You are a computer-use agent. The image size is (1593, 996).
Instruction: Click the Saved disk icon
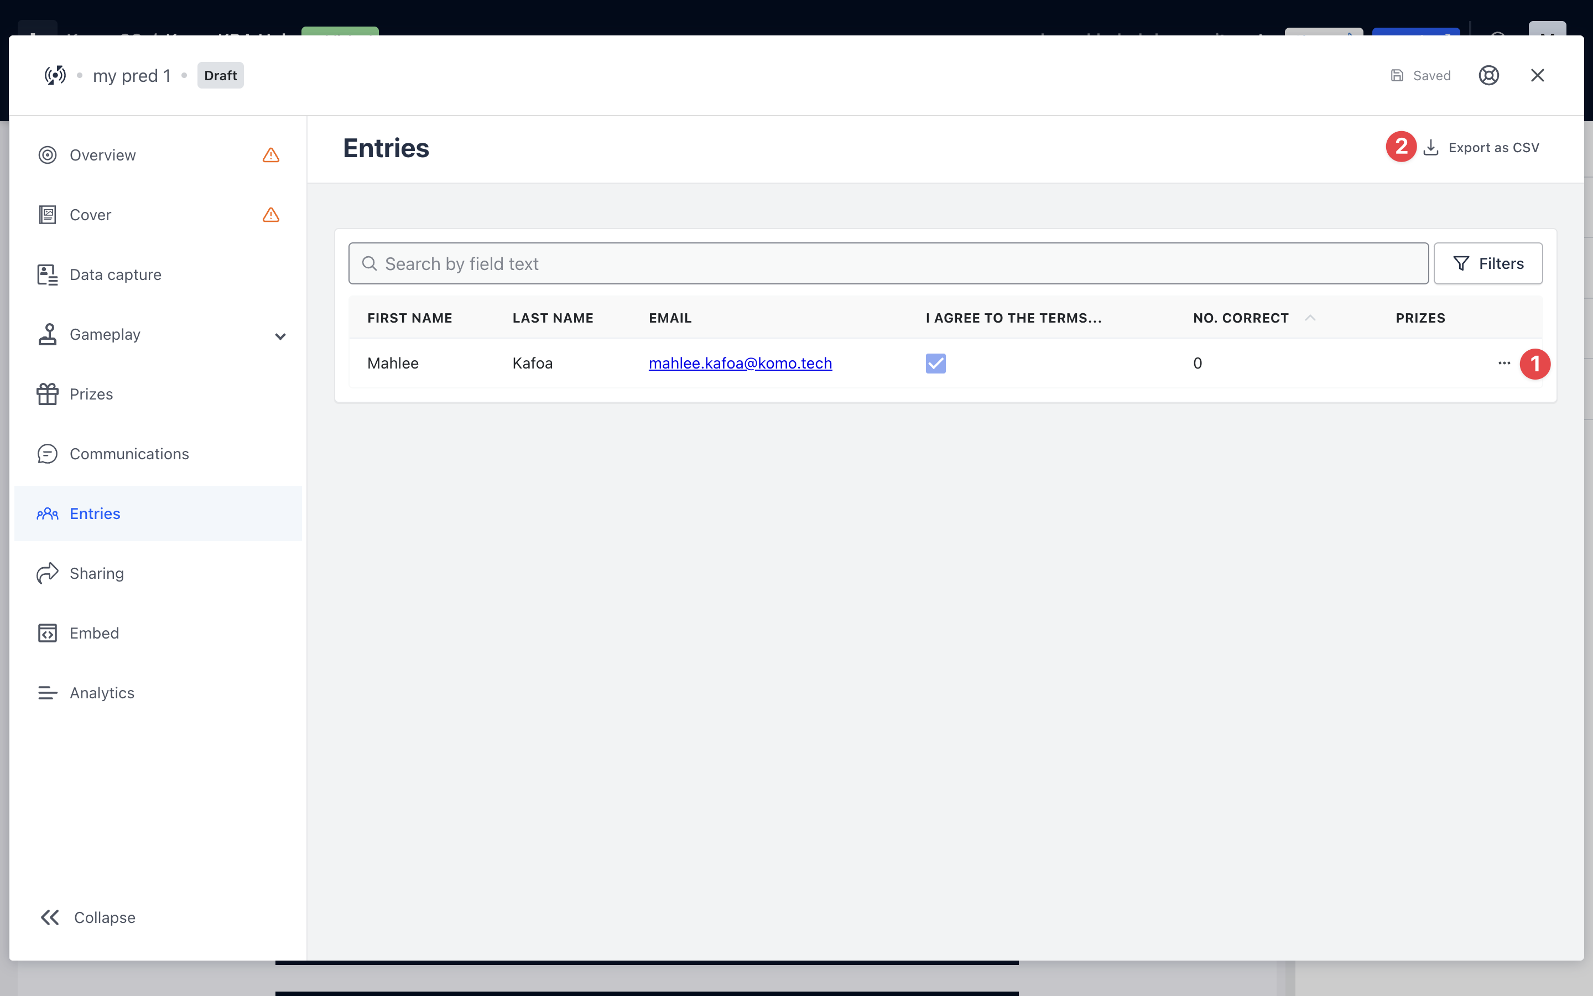pyautogui.click(x=1397, y=75)
